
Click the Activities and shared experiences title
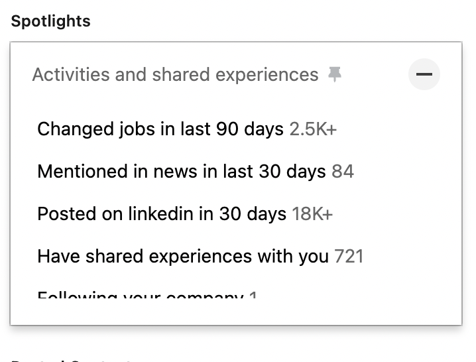coord(175,75)
